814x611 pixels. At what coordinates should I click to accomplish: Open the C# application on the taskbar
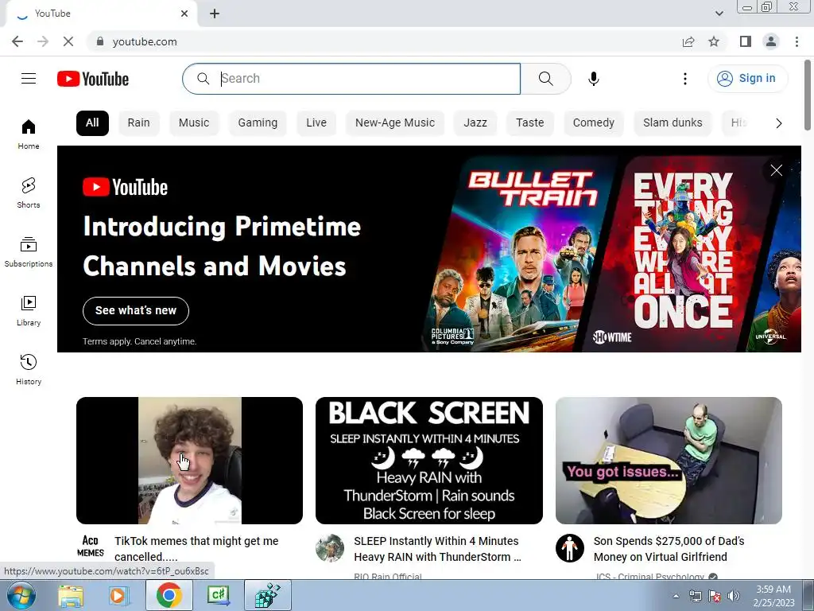point(219,595)
